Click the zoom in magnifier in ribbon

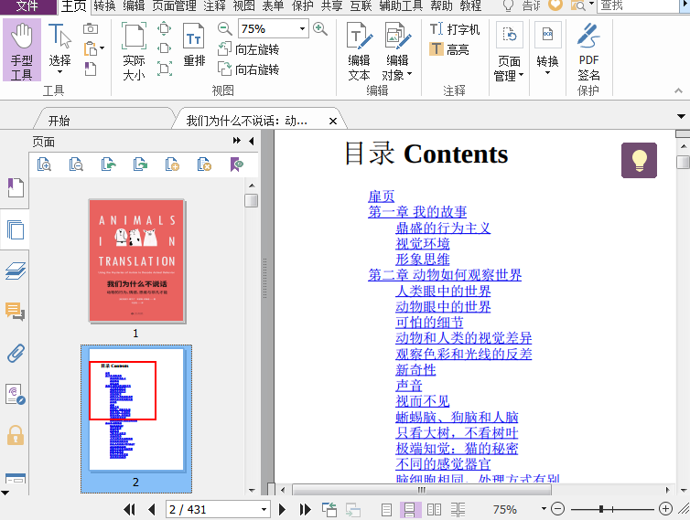coord(320,29)
